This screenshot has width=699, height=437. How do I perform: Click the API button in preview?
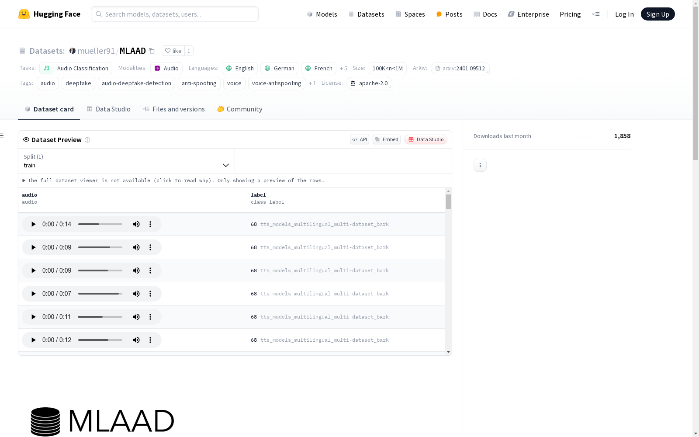click(360, 139)
